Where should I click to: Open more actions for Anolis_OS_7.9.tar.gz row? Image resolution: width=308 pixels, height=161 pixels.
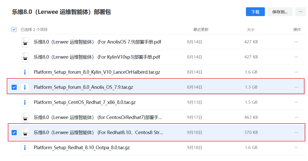[296, 87]
